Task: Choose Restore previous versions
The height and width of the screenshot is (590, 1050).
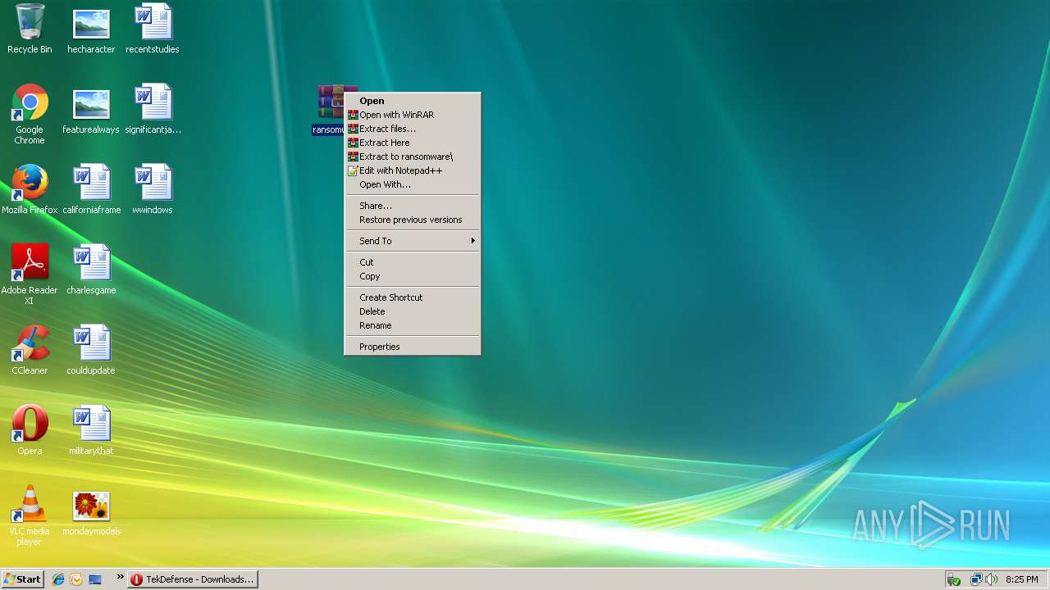Action: click(x=412, y=220)
